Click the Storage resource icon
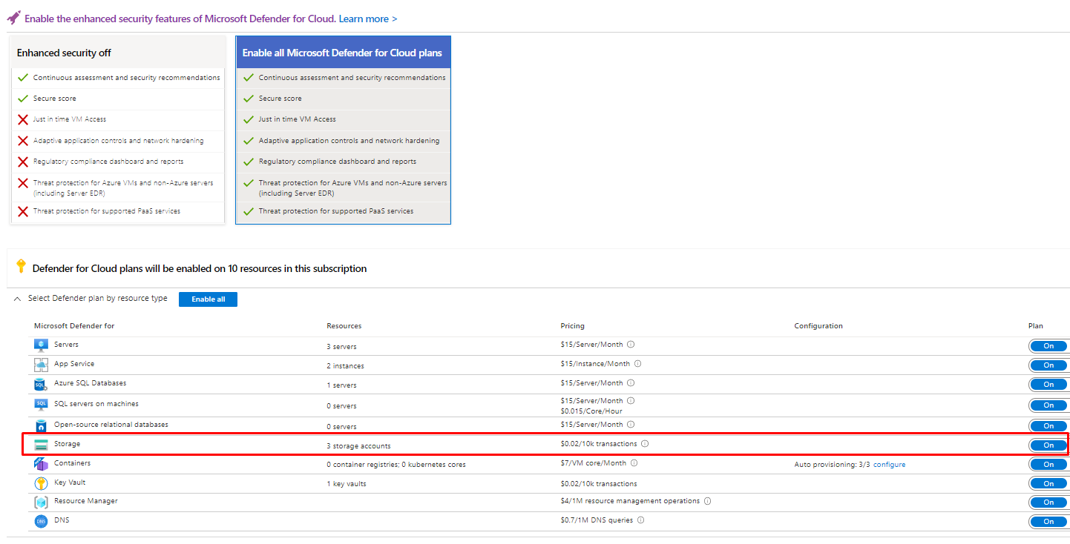The width and height of the screenshot is (1070, 544). (41, 445)
